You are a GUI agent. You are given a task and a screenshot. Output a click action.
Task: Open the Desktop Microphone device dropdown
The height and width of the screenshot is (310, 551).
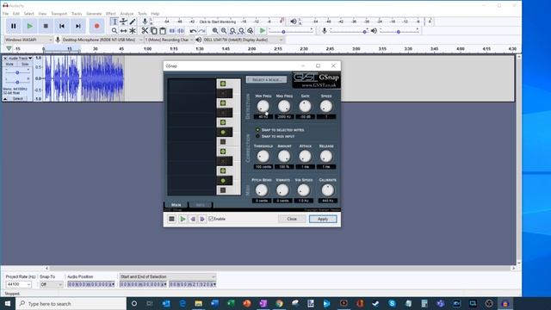pos(102,40)
